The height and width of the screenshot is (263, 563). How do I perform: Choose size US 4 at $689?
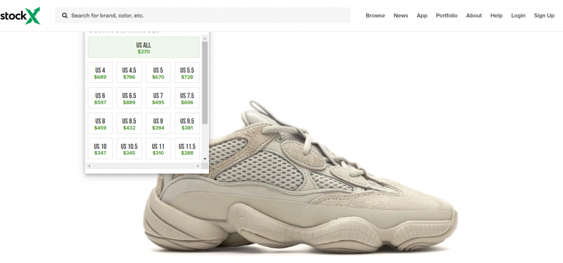click(x=100, y=73)
